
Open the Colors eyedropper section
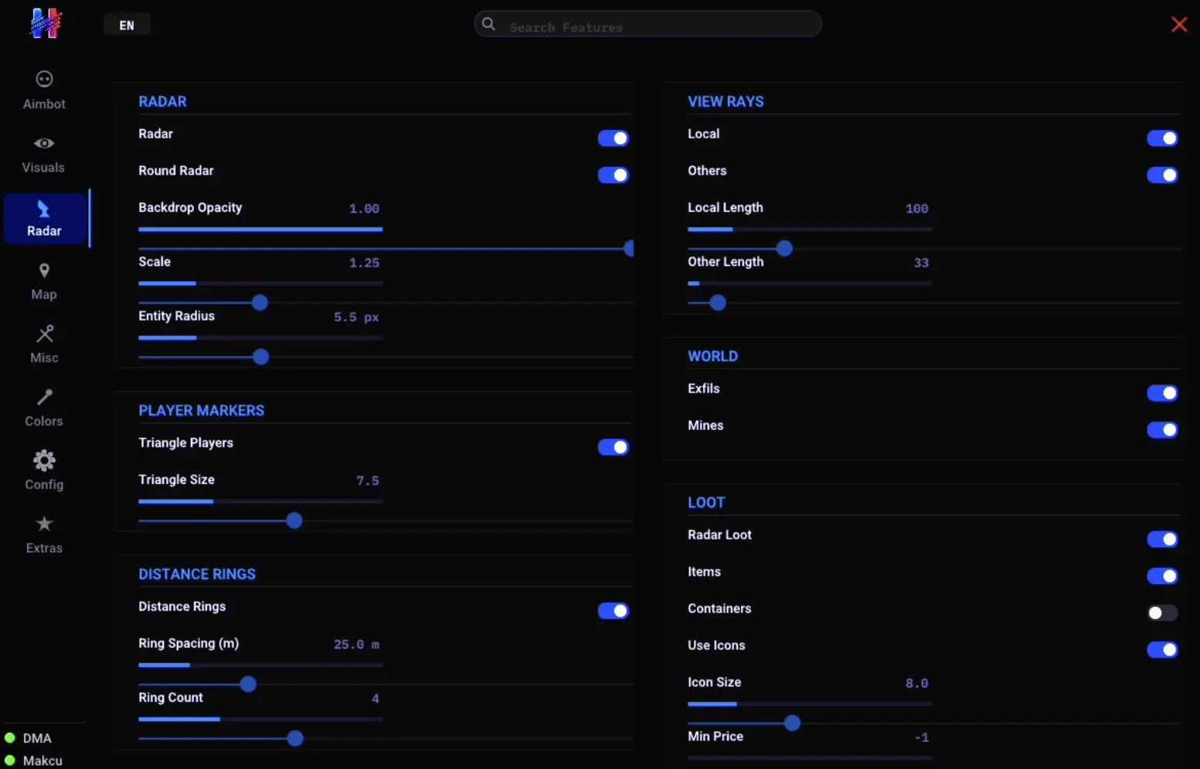[44, 407]
